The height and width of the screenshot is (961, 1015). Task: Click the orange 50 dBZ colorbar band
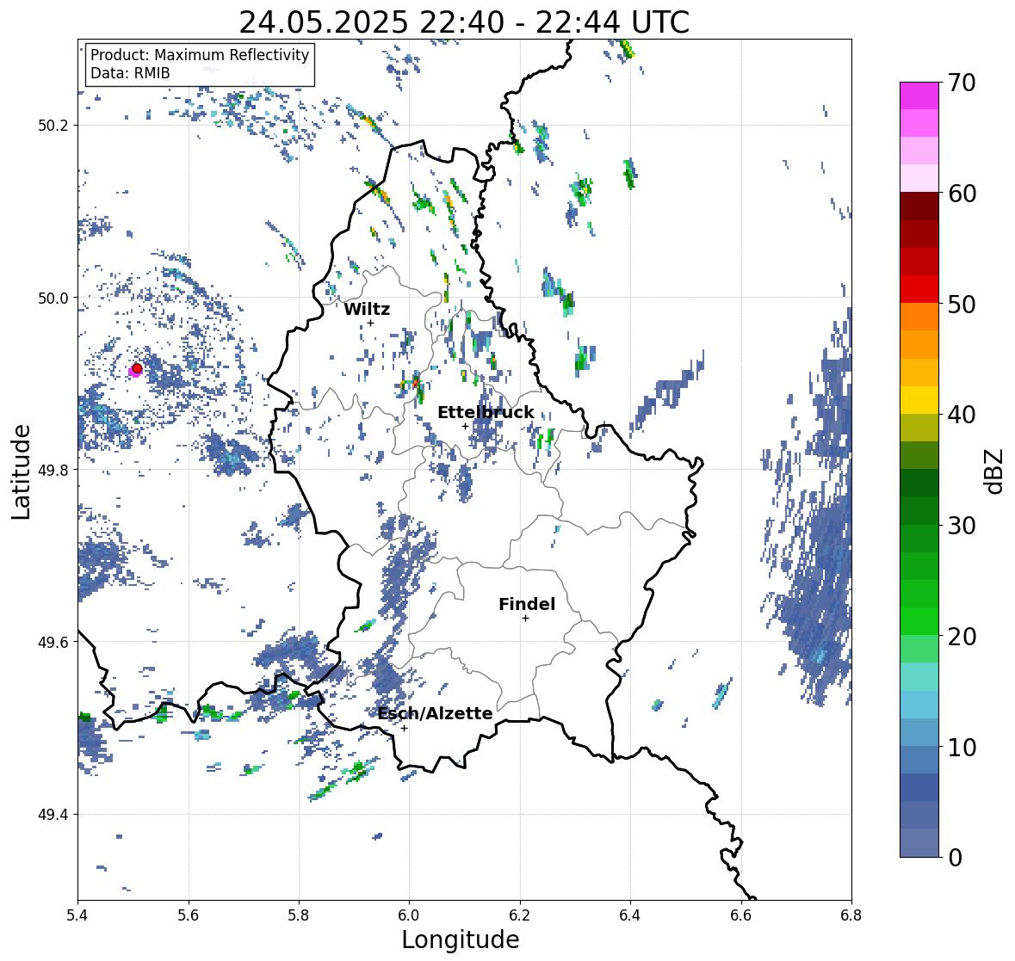point(919,317)
